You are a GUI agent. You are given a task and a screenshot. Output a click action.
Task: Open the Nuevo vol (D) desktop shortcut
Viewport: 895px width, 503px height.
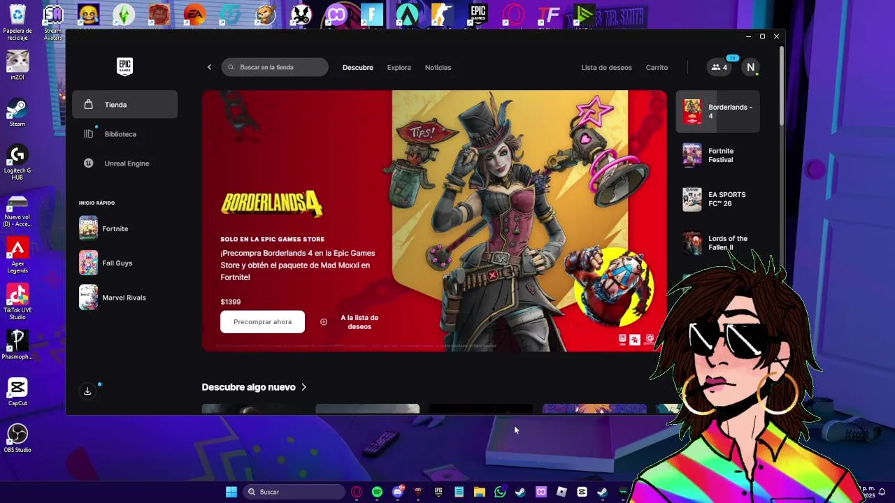coord(17,211)
